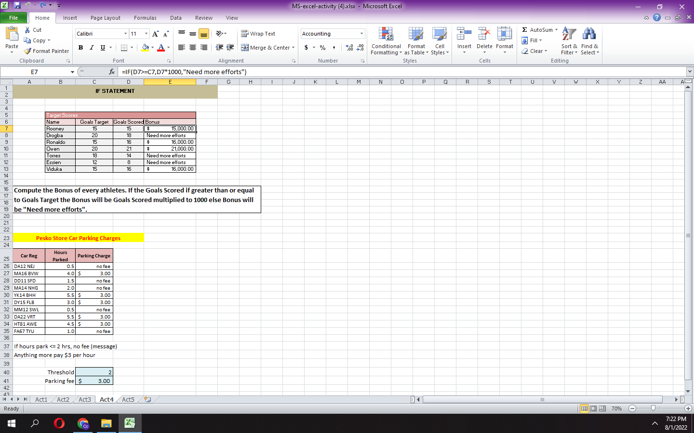Open the File tab

pos(13,18)
